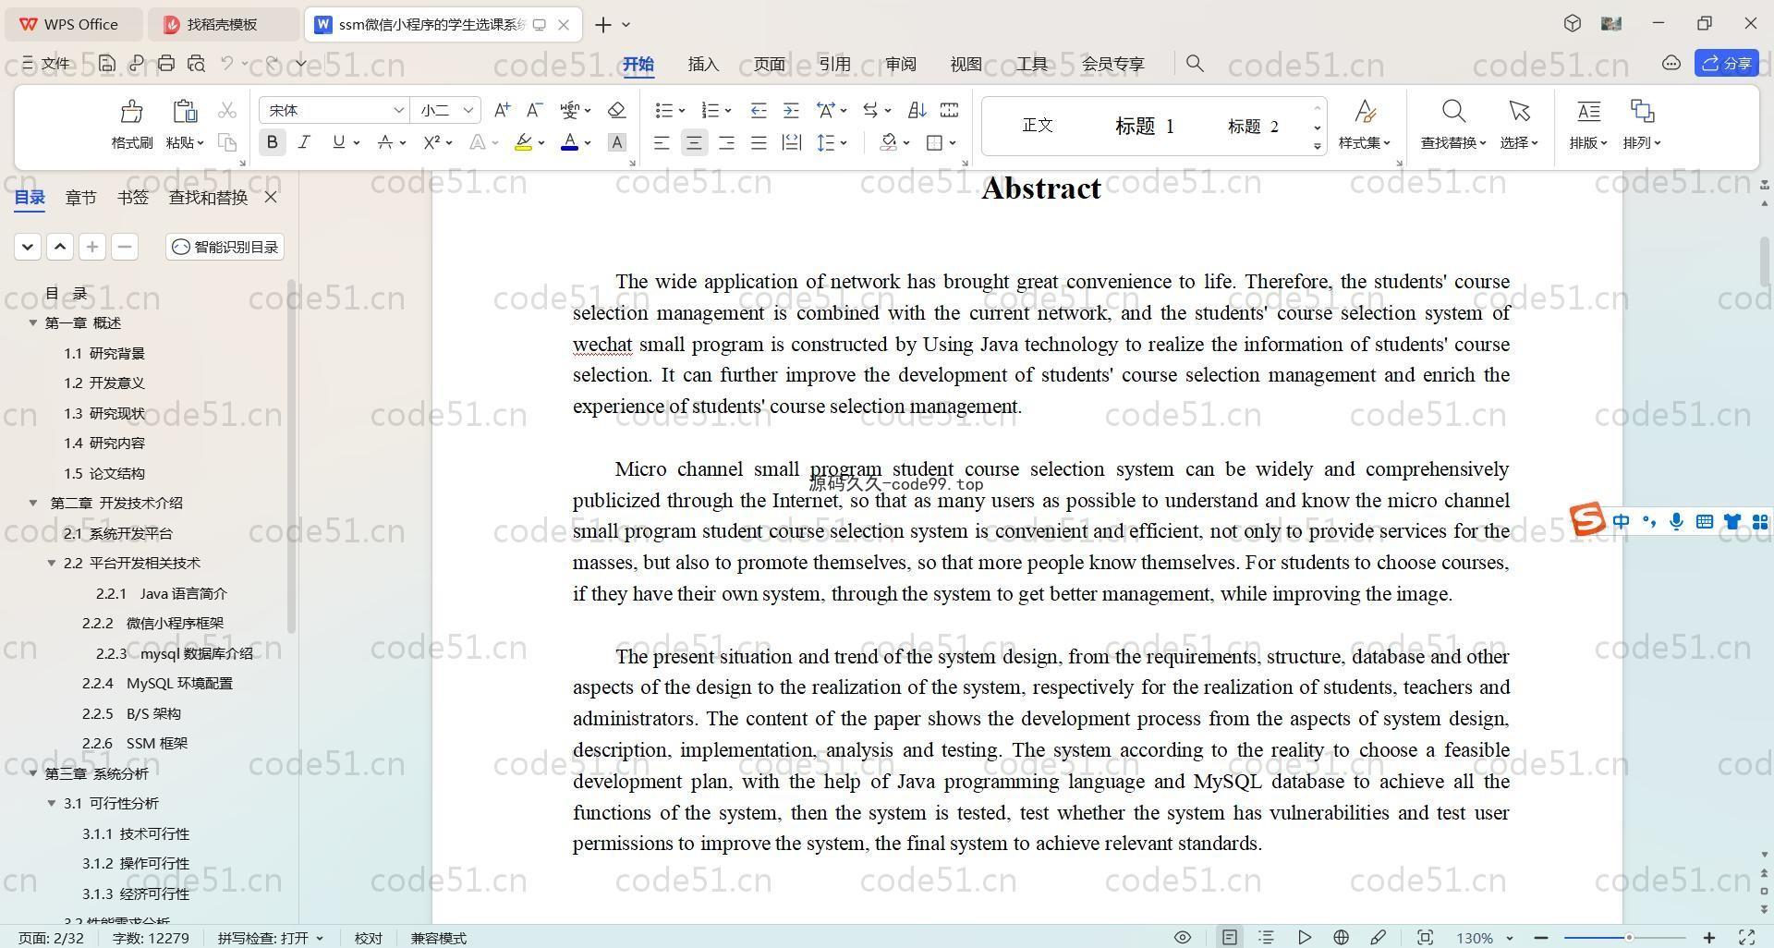Toggle Italic formatting
1774x948 pixels.
(304, 142)
